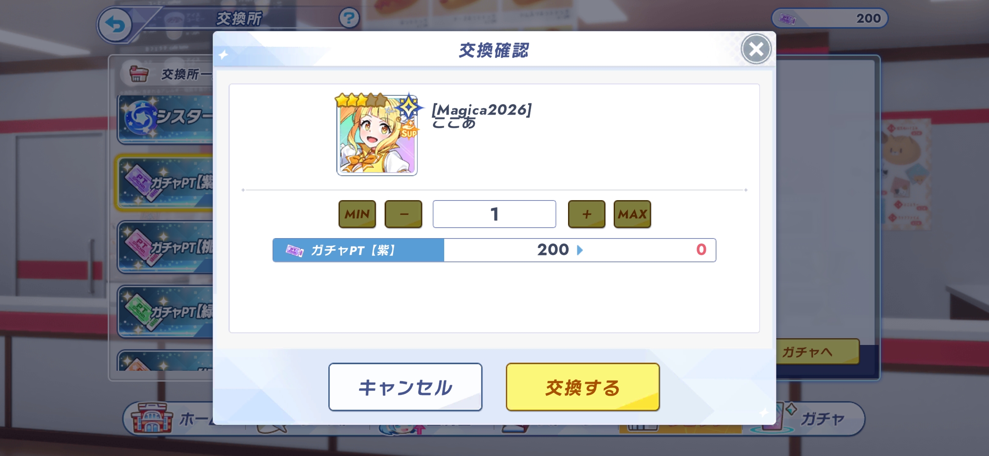Screen dimensions: 989x456
Task: Select the ガチャPT pink ticket tab
Action: point(165,247)
